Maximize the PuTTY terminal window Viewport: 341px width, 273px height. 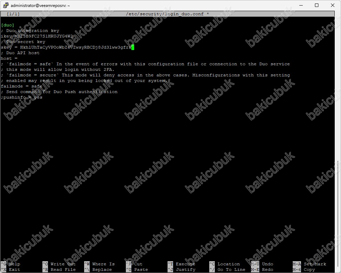pyautogui.click(x=317, y=5)
